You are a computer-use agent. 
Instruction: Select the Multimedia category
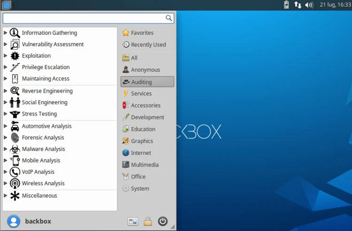click(147, 165)
